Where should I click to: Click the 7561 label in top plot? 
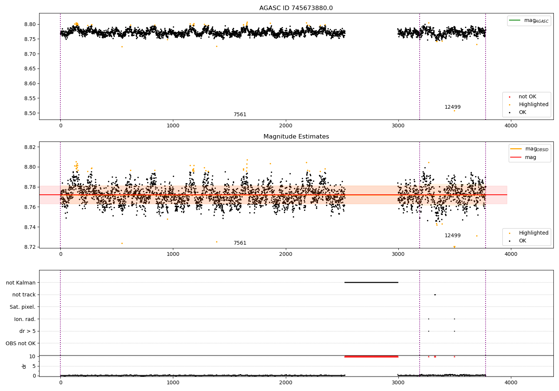(x=240, y=115)
